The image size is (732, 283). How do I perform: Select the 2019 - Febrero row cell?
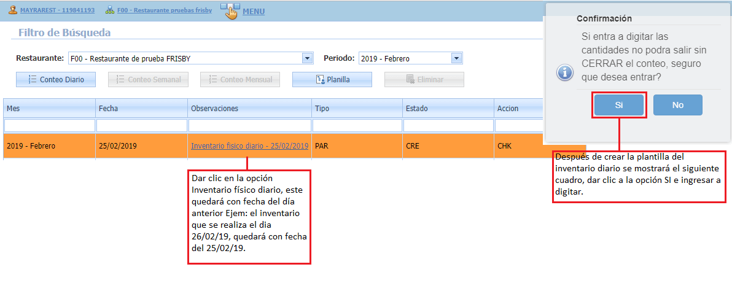pyautogui.click(x=50, y=145)
